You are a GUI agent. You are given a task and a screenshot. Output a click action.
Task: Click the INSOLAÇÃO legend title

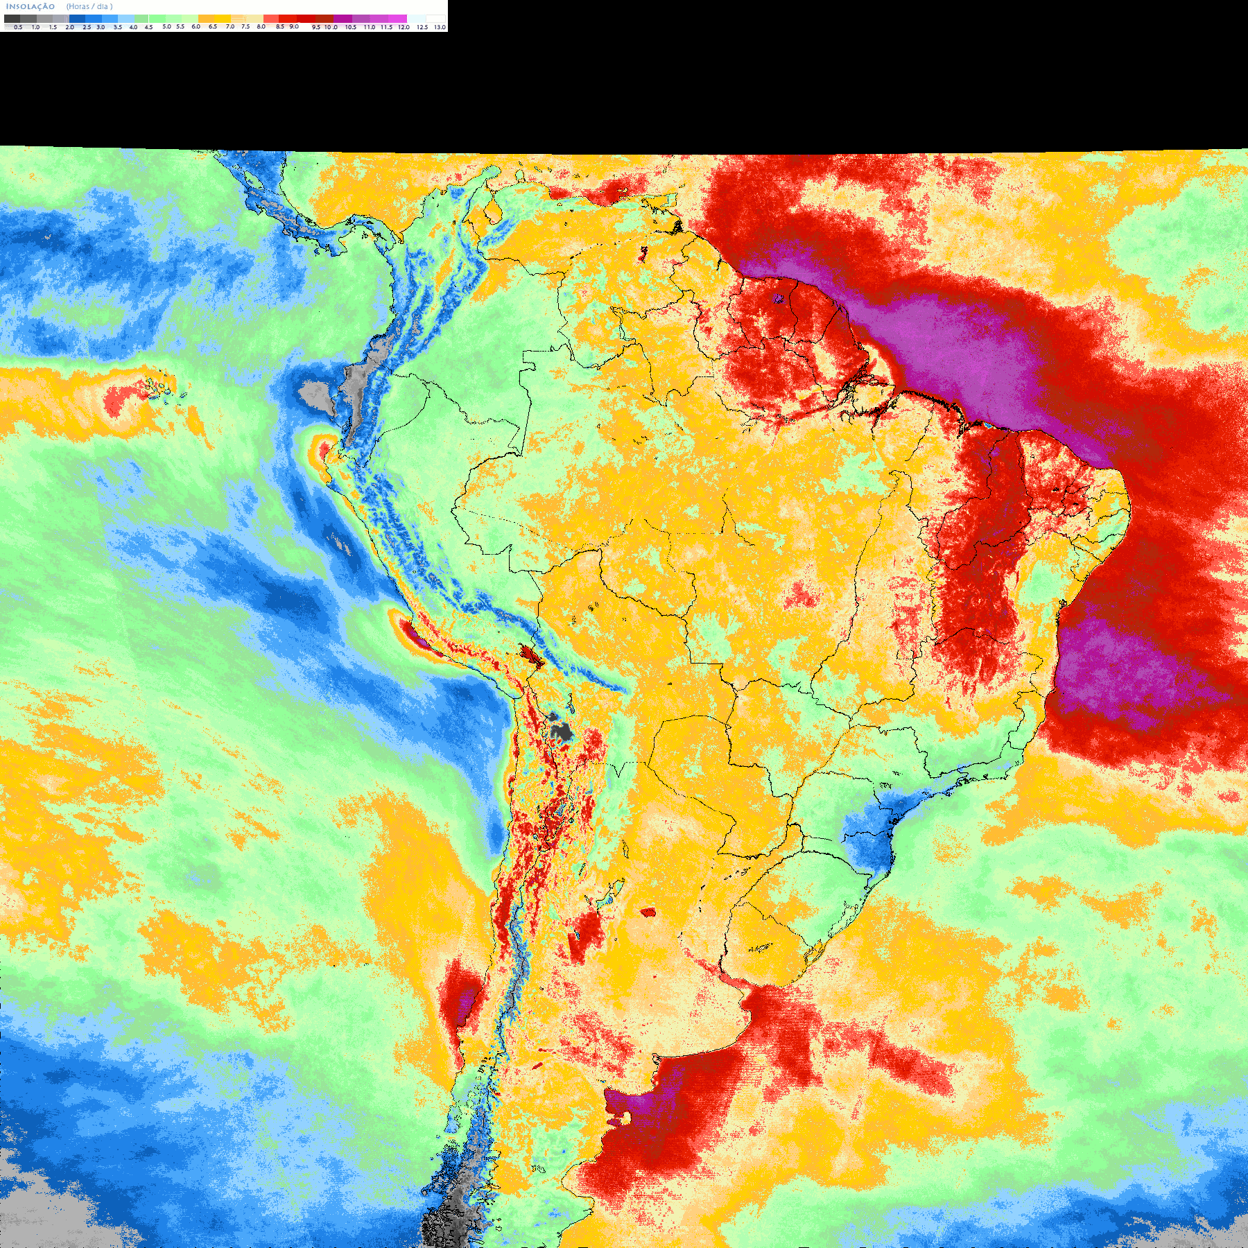(x=31, y=6)
